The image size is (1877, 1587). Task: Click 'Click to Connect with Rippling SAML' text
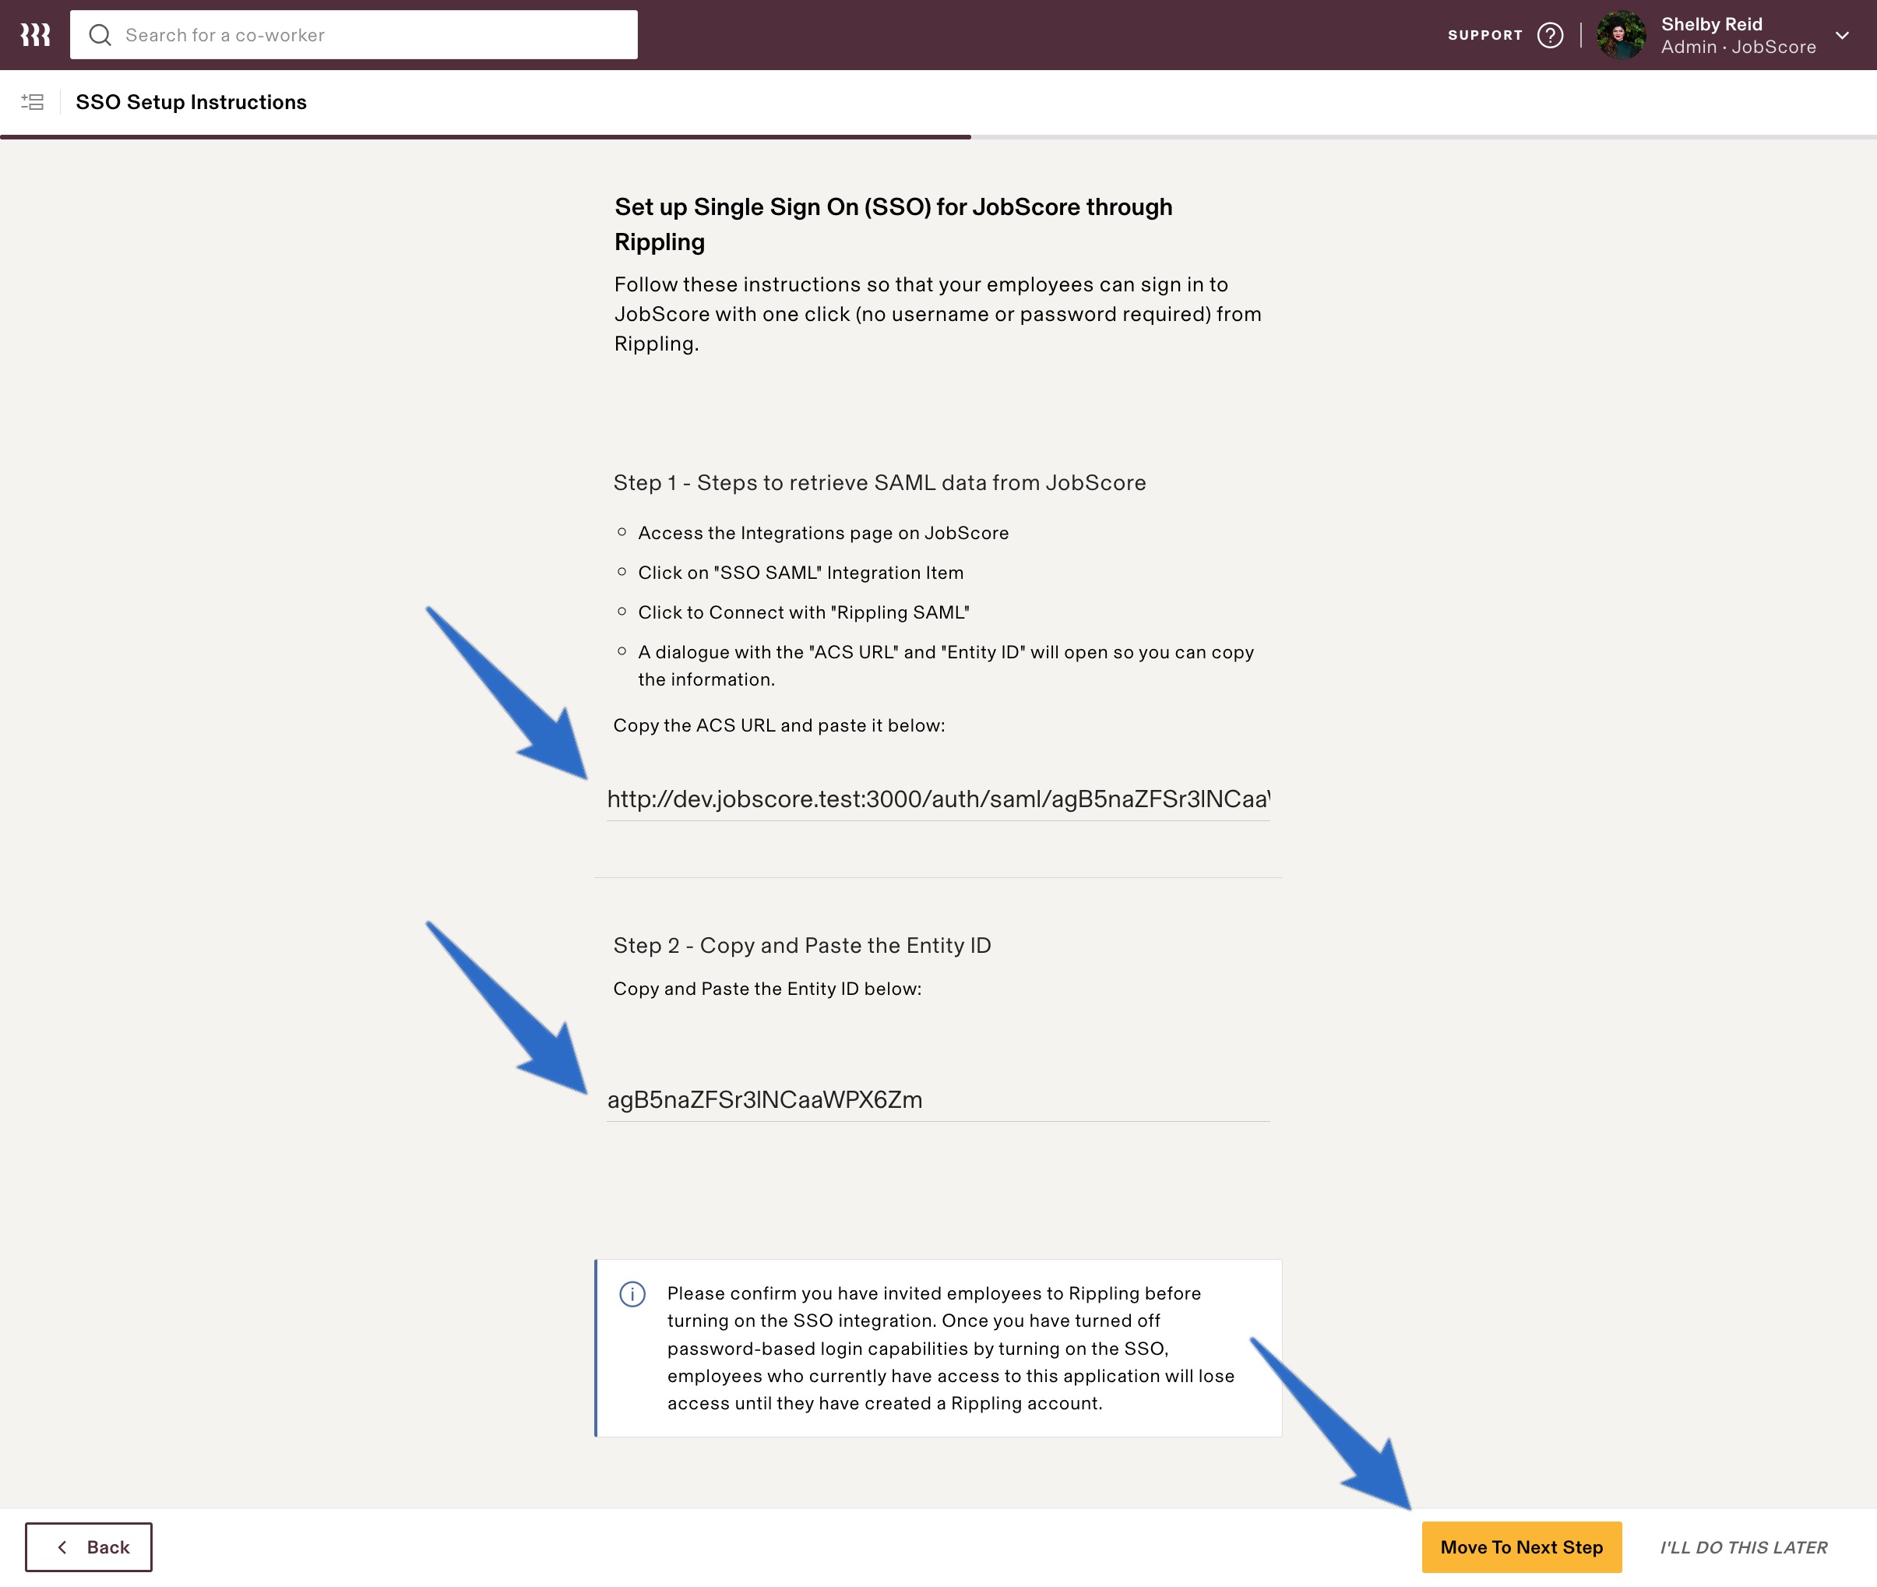[803, 612]
